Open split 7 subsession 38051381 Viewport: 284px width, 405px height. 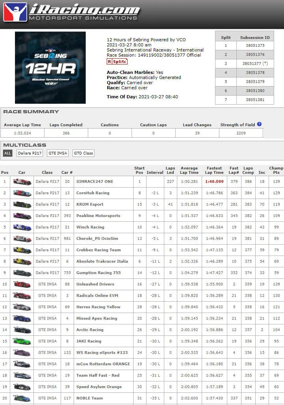[255, 100]
